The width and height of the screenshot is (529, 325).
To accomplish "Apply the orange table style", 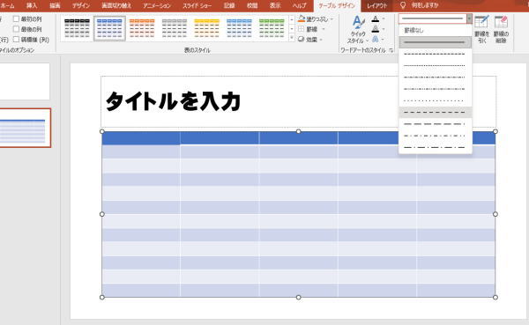I will point(142,28).
